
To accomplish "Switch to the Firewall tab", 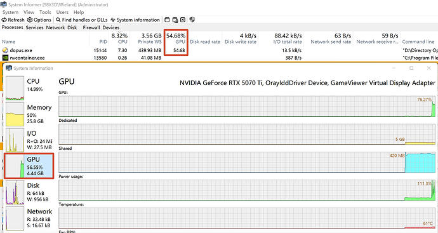I will coord(91,28).
